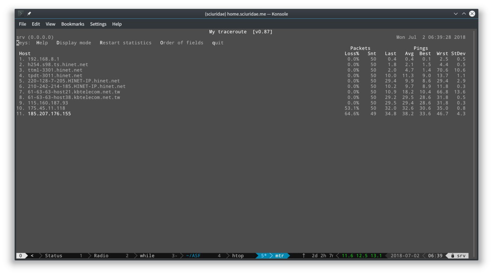Click the up arrow uptime icon in status line
The width and height of the screenshot is (493, 275).
tap(304, 255)
